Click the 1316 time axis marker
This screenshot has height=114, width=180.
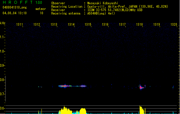tap(105, 25)
